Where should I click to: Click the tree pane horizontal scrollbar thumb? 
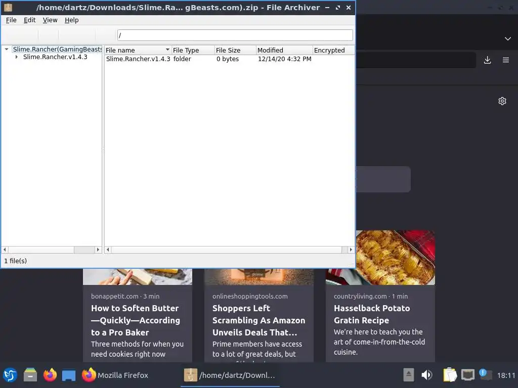[84, 250]
